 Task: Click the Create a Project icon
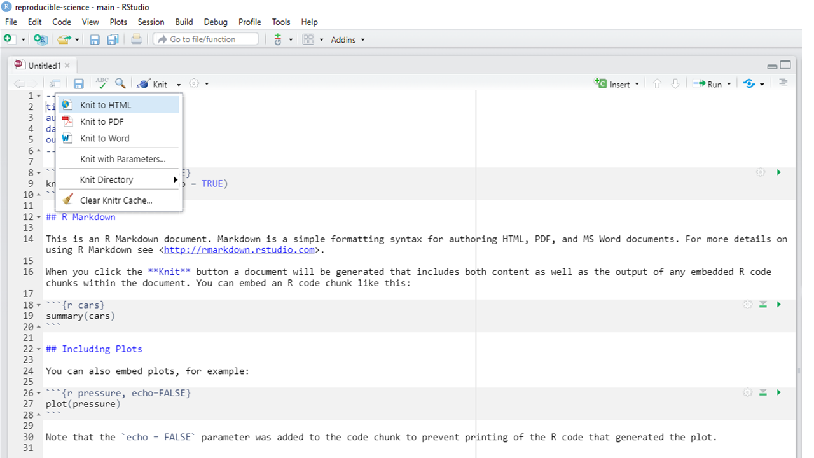[x=40, y=39]
